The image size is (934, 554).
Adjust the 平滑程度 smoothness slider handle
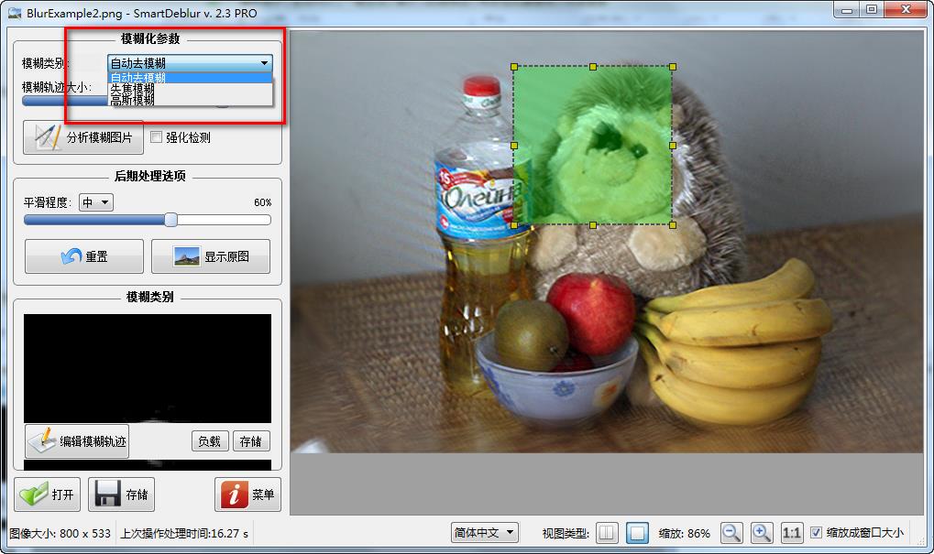(171, 220)
